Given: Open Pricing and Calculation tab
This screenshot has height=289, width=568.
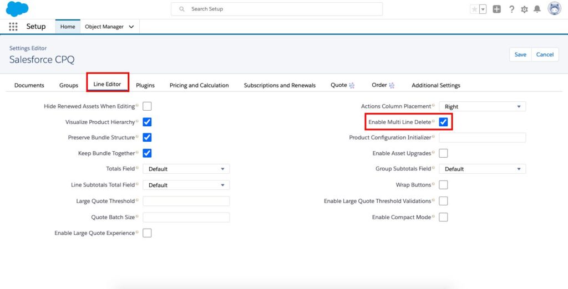Looking at the screenshot, I should coord(199,85).
